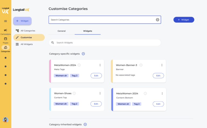
Task: Edit the Women-Banner-3 widget
Action: pyautogui.click(x=158, y=76)
